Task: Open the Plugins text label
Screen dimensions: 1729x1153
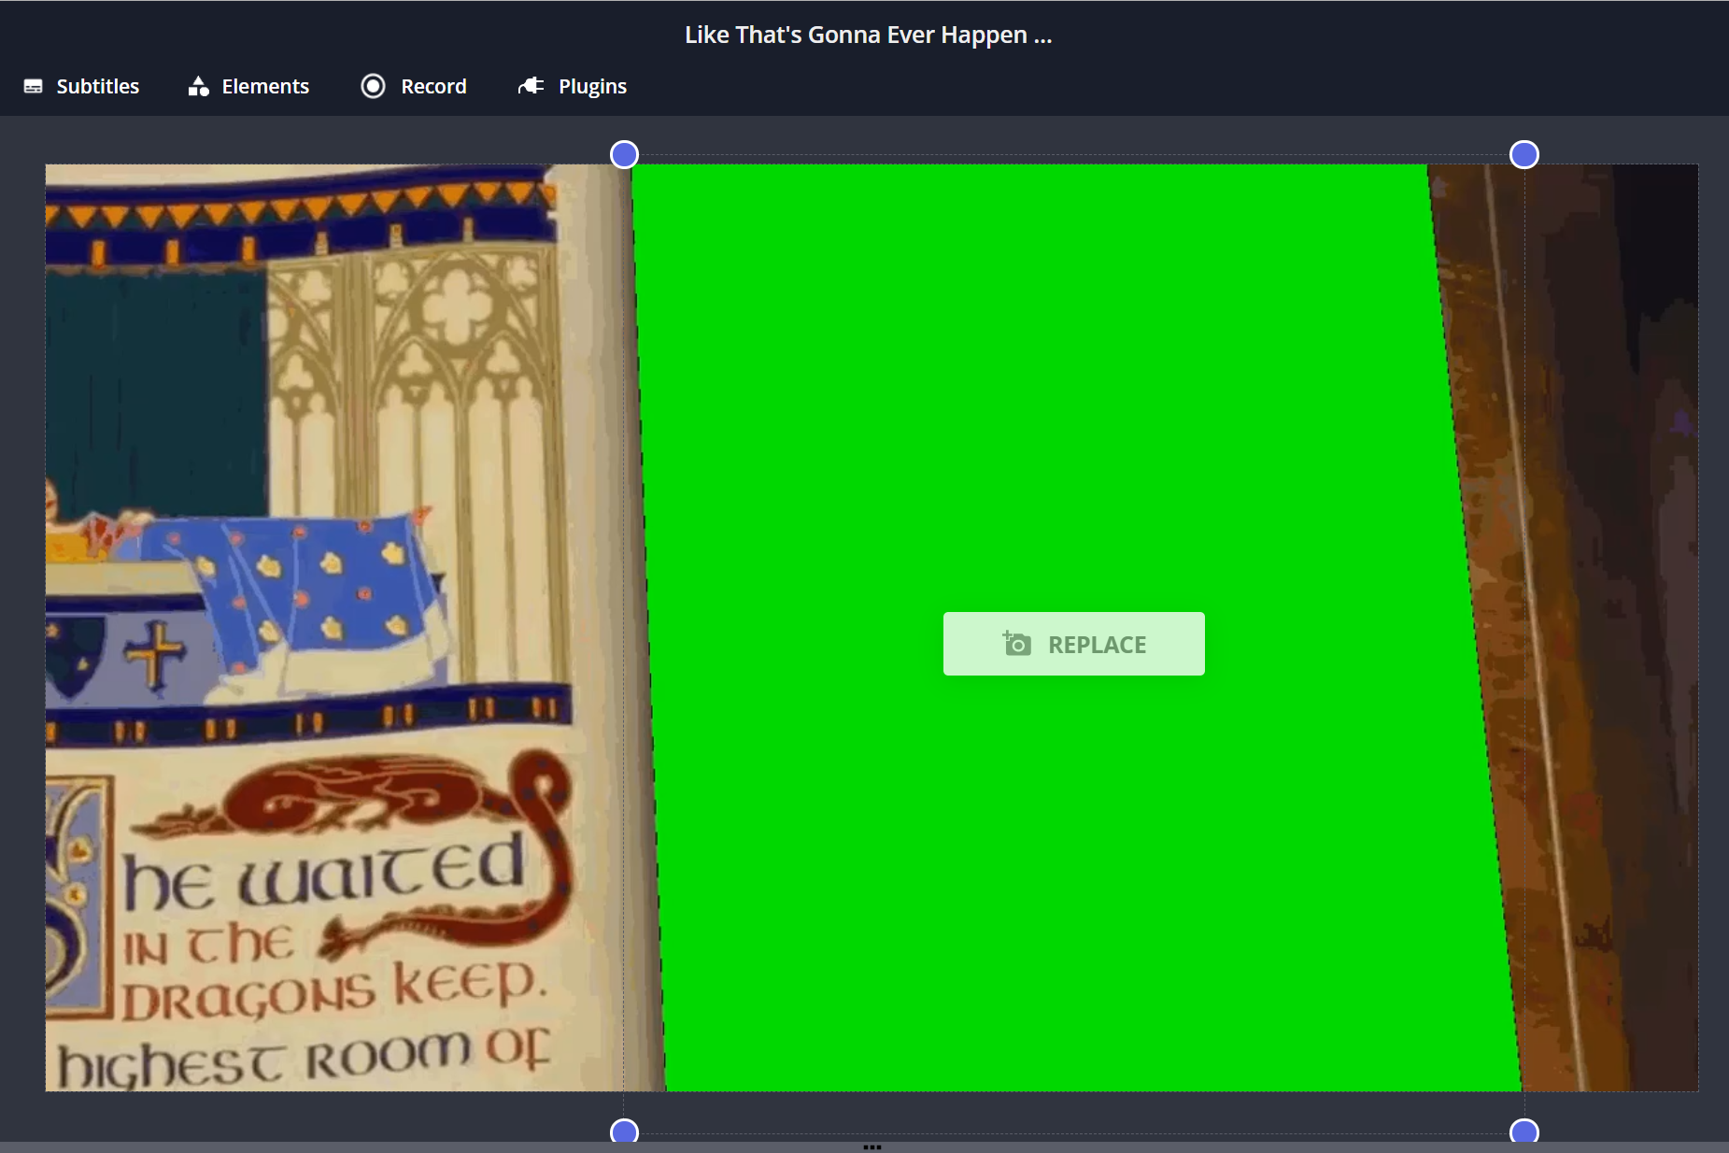Action: (x=592, y=87)
